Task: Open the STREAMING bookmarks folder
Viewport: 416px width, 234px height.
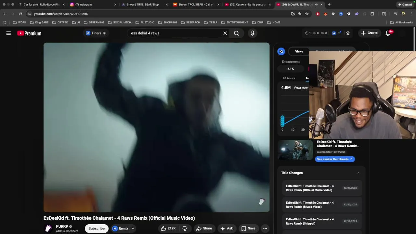Action: tap(94, 22)
